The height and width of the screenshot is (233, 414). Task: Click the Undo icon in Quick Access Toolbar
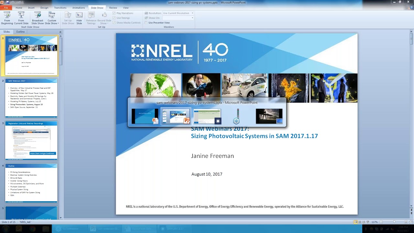12,2
